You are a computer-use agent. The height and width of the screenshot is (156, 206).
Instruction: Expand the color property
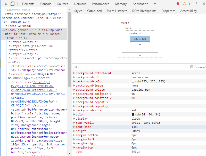click(x=74, y=114)
